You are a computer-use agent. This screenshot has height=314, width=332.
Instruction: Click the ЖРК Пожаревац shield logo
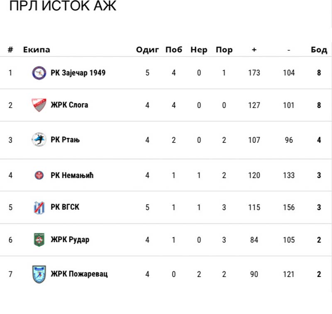click(x=39, y=274)
